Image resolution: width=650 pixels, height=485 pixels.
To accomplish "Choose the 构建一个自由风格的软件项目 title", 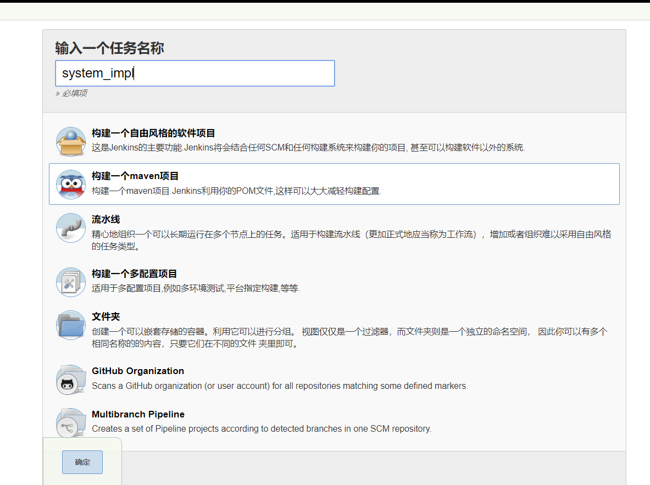I will 153,133.
